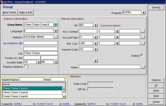This screenshot has height=106, width=166.
Task: Enable the Replace Address checkbox
Action: tap(26, 66)
